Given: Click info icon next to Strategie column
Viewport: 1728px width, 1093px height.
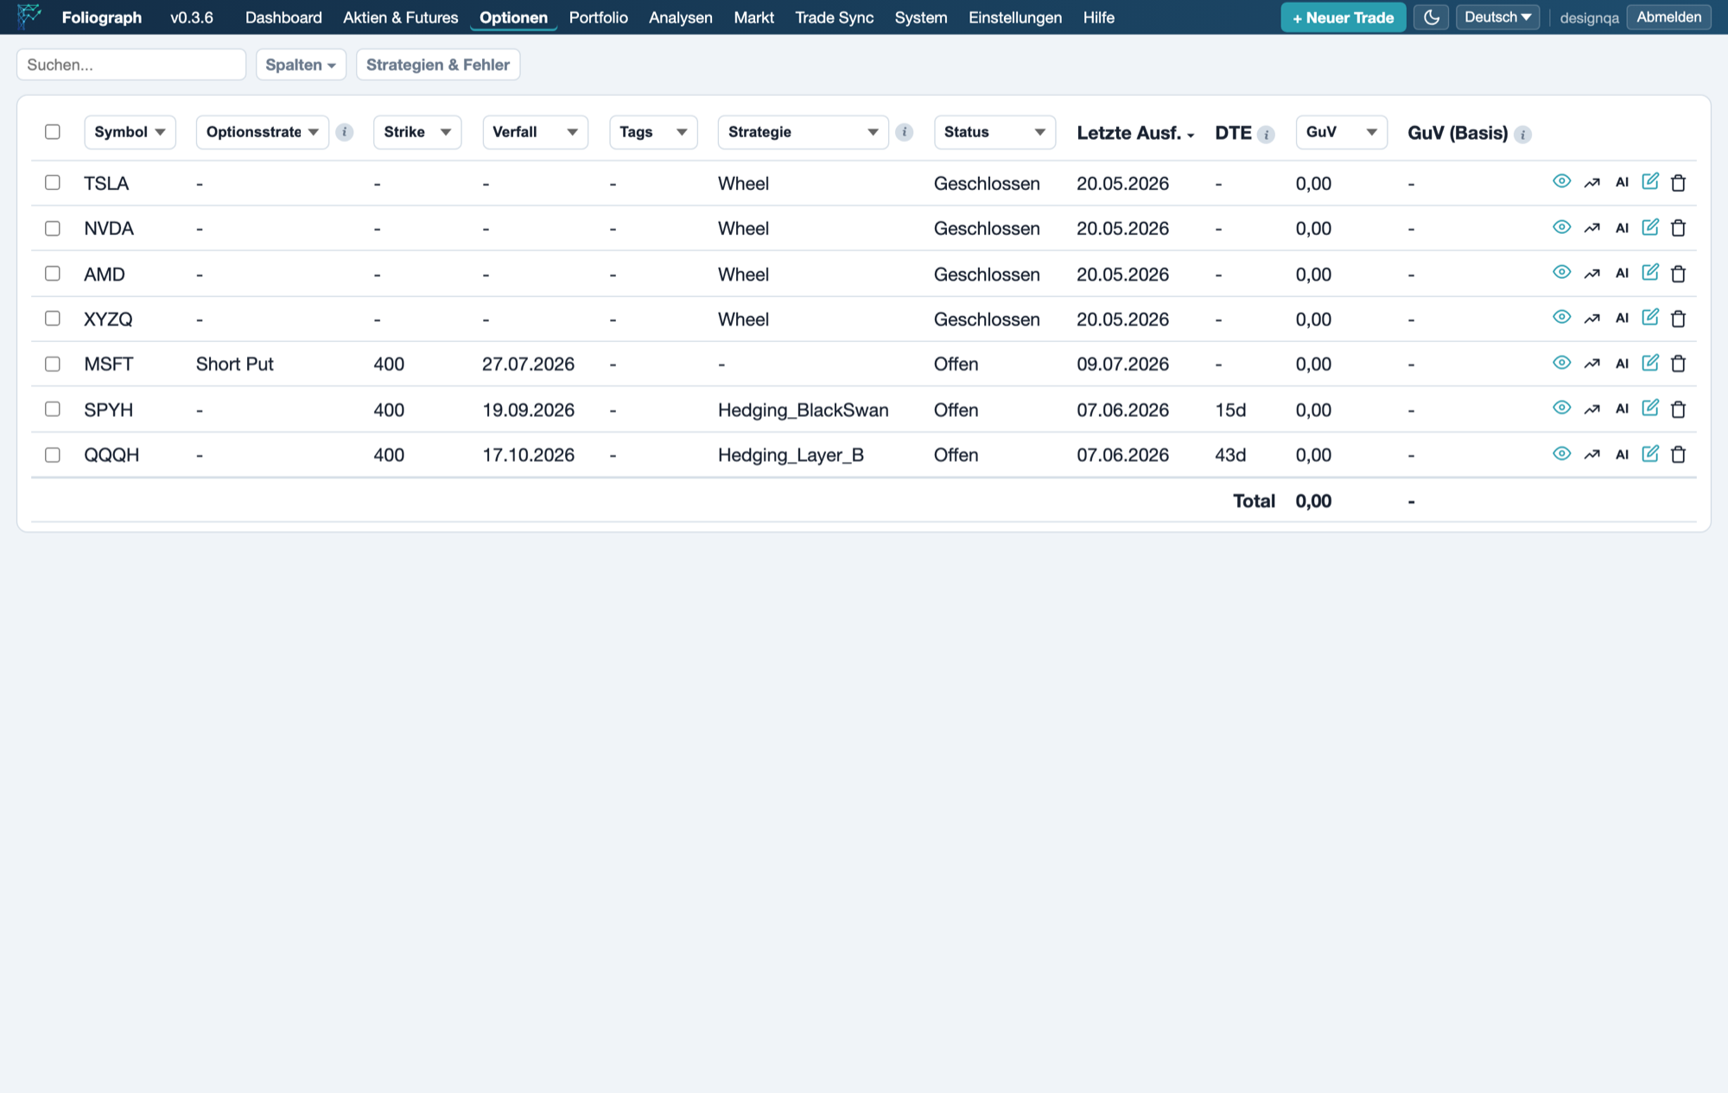Looking at the screenshot, I should (x=905, y=132).
